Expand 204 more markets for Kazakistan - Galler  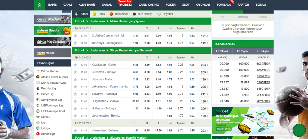click(x=204, y=65)
